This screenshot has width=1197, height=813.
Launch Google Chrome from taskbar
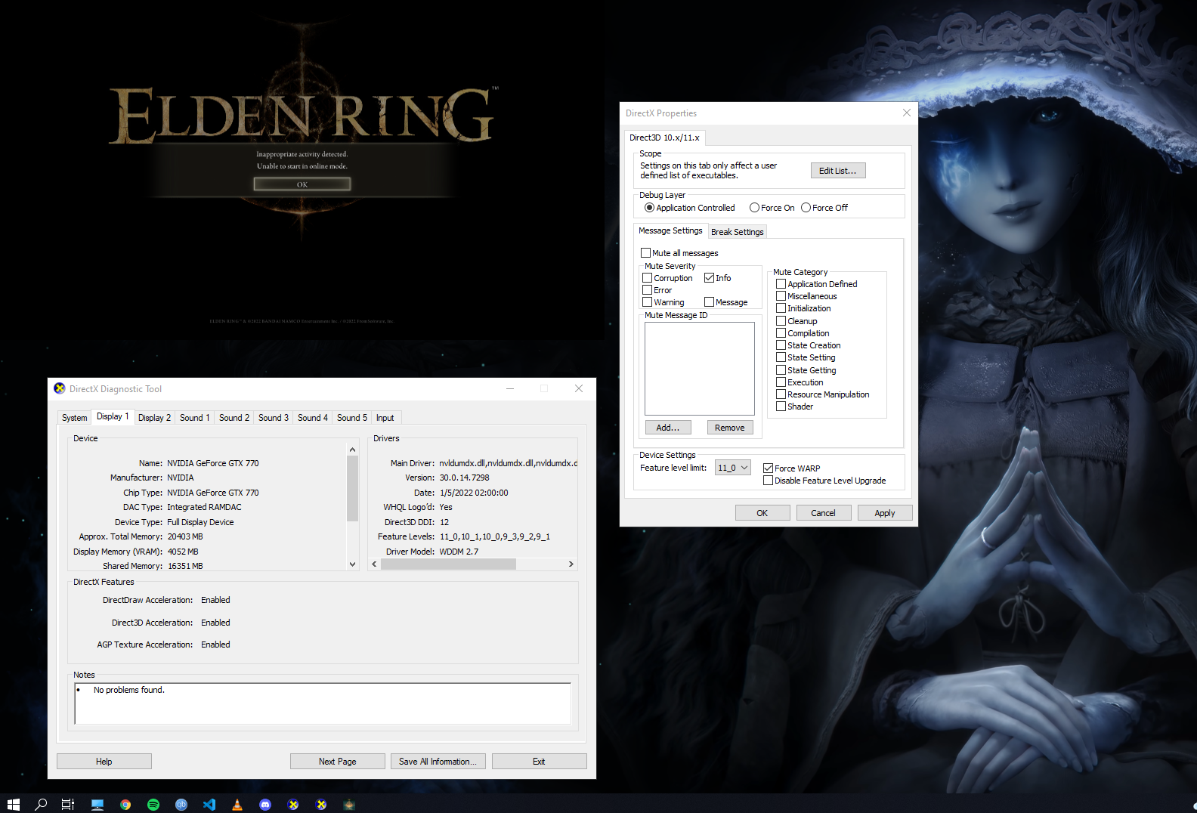pos(125,805)
